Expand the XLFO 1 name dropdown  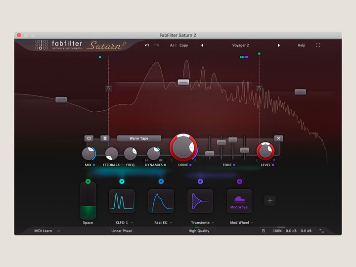[x=132, y=222]
